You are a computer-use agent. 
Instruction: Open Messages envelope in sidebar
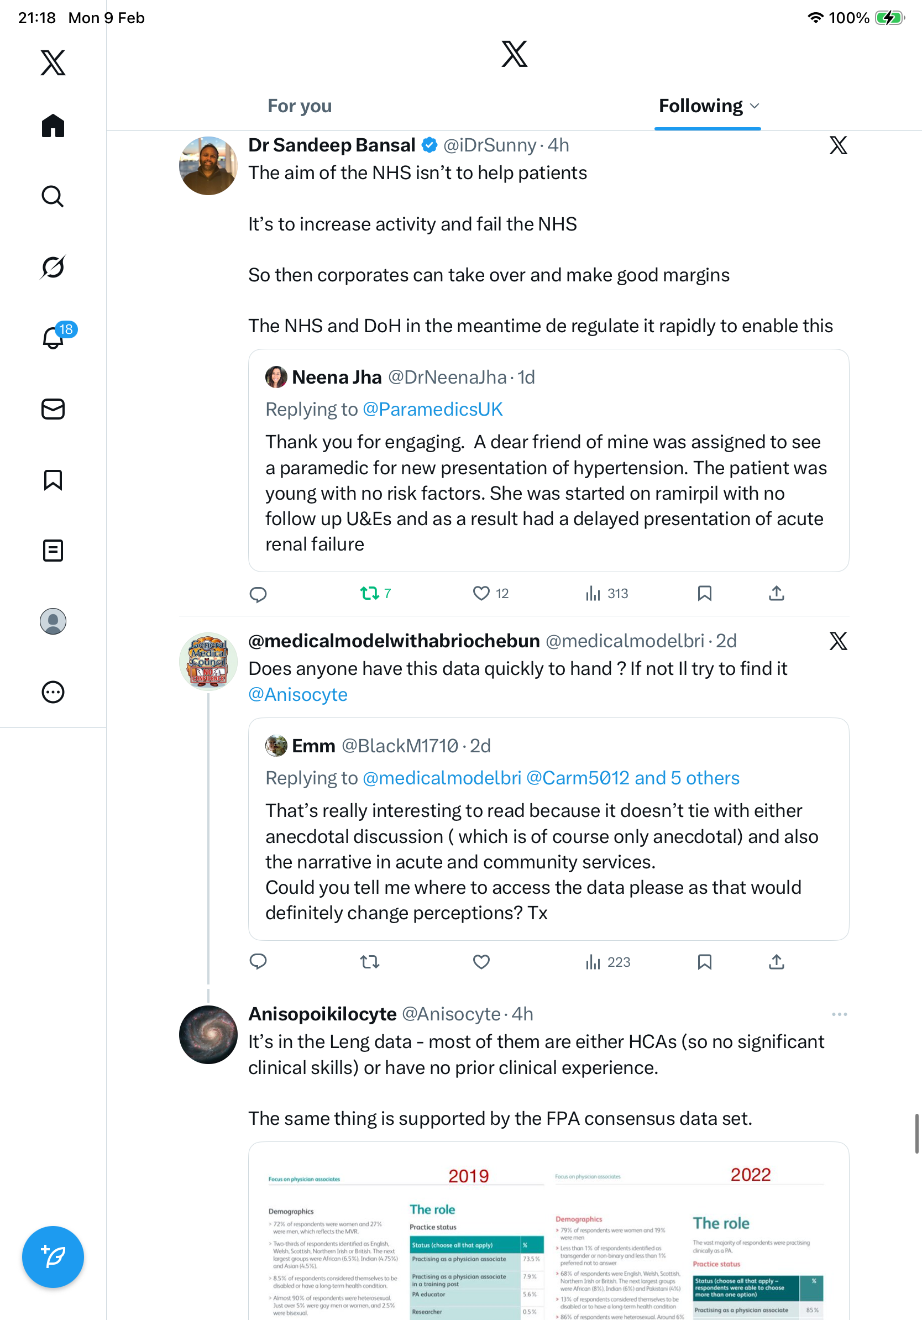point(53,408)
